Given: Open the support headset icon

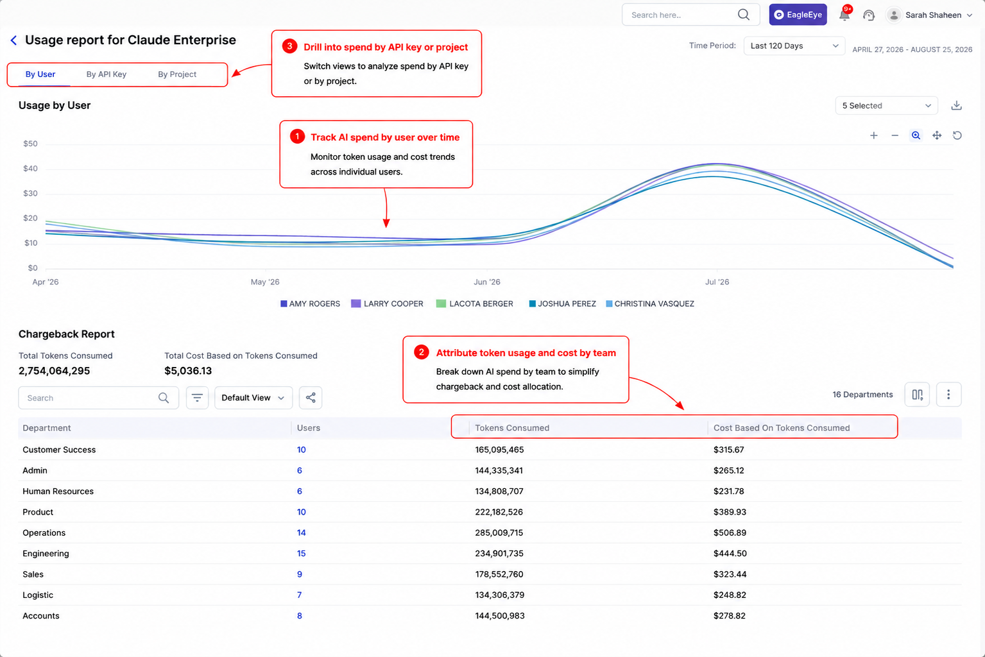Looking at the screenshot, I should (869, 15).
